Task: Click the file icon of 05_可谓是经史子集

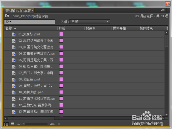Action: (14, 60)
